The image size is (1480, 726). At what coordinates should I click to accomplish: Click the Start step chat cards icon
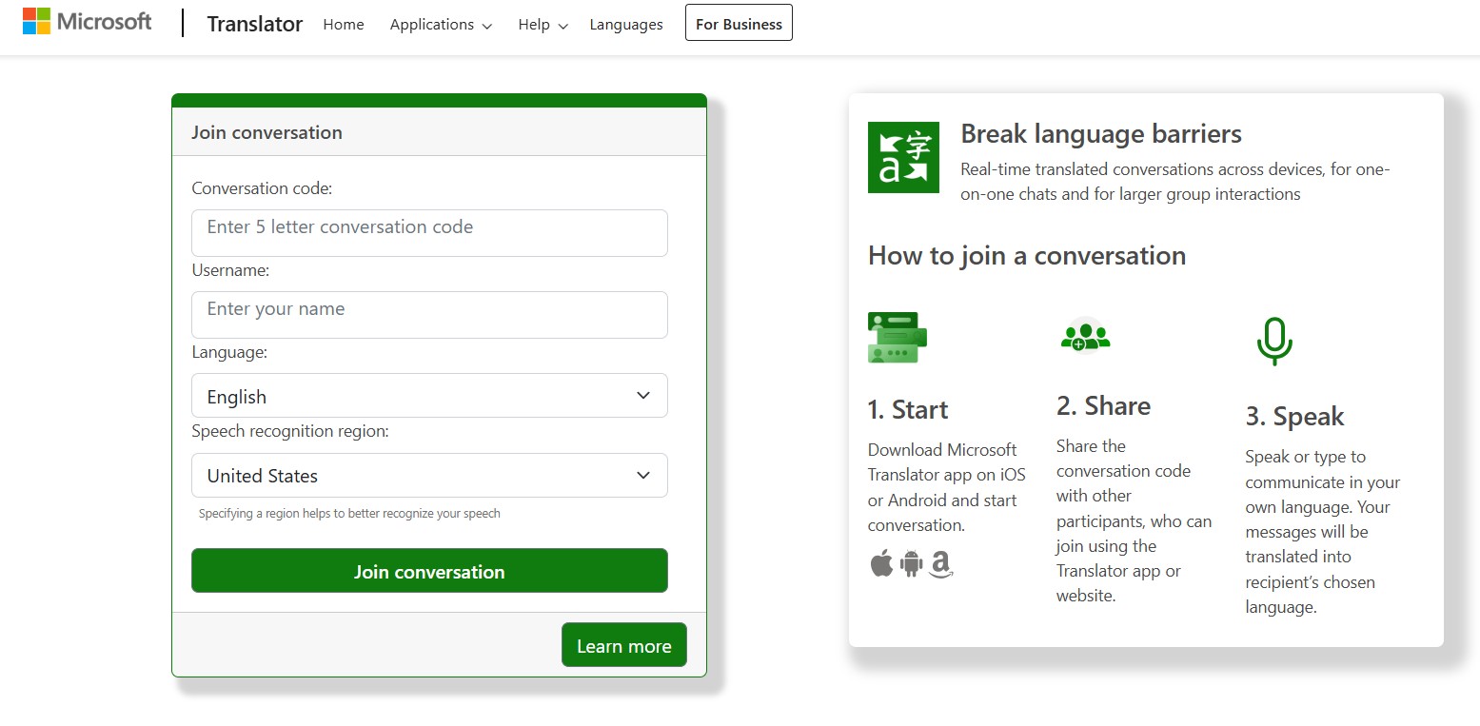pyautogui.click(x=898, y=338)
